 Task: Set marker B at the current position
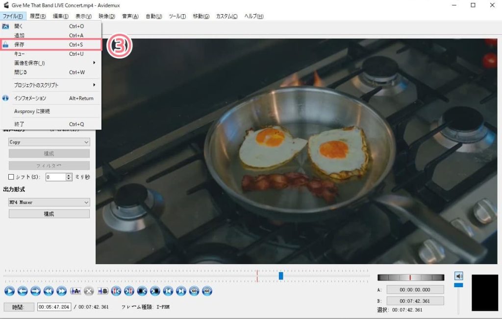click(x=102, y=291)
